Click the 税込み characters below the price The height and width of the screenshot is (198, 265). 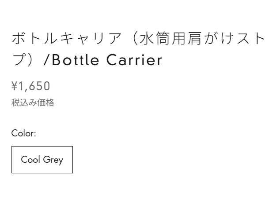pos(24,103)
